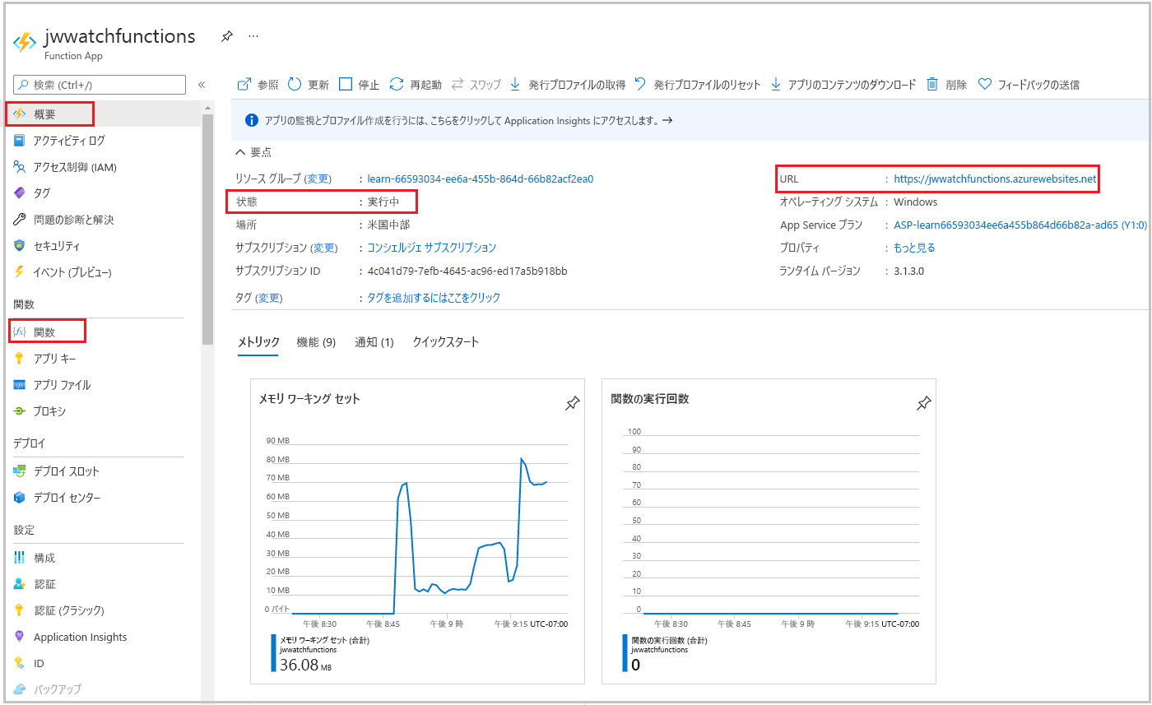Viewport: 1152px width, 705px height.
Task: Click the 実行中 status value
Action: tap(383, 202)
